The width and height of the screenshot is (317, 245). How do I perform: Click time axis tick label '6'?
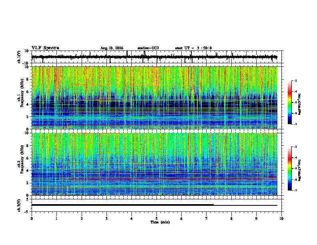coord(182,219)
